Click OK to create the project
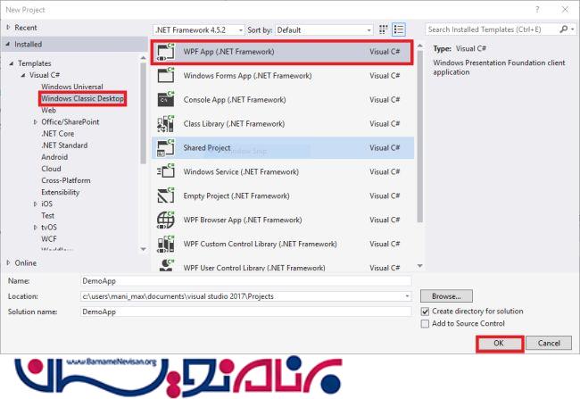Screen dimensions: 580x399 [500, 344]
